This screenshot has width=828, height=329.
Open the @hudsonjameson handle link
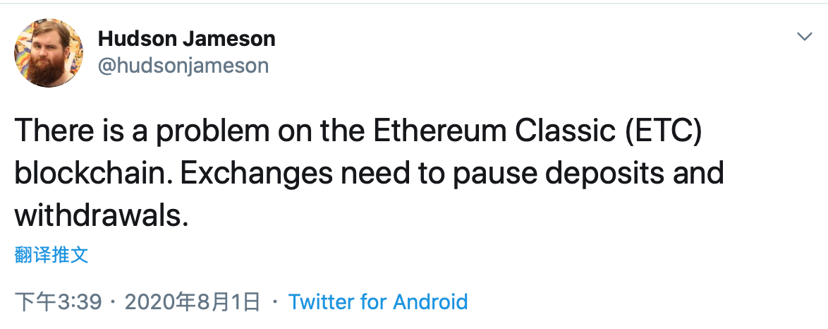coord(183,66)
